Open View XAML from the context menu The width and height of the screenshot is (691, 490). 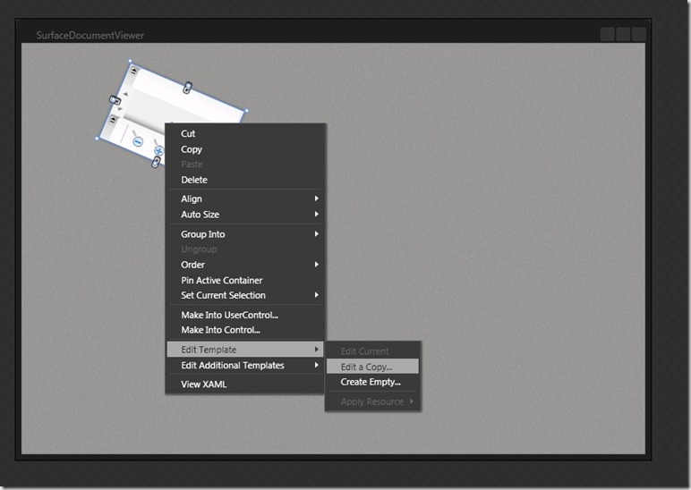pyautogui.click(x=204, y=384)
